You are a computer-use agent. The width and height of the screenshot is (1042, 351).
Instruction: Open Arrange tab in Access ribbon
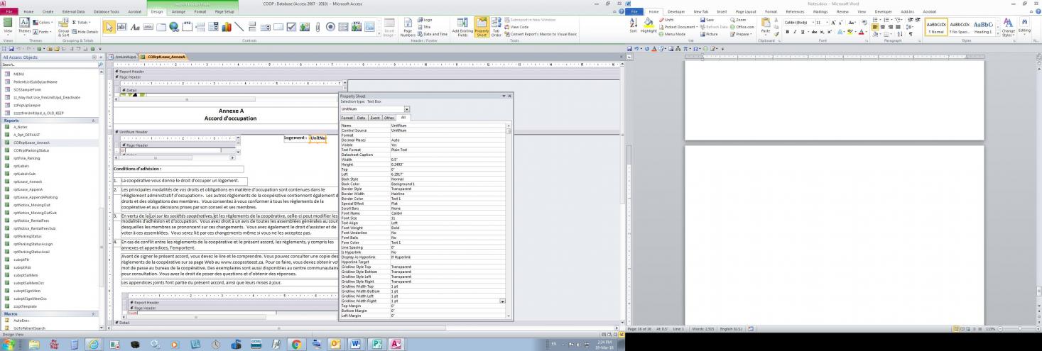178,12
